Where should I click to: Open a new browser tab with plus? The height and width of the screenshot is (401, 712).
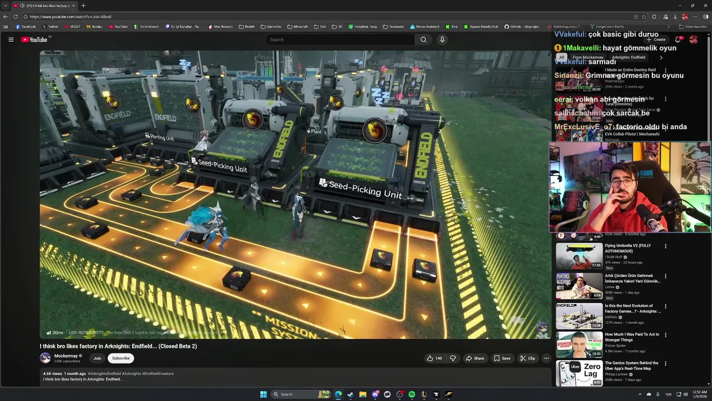point(83,6)
